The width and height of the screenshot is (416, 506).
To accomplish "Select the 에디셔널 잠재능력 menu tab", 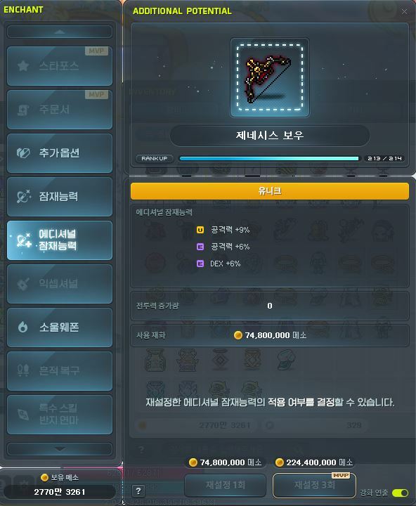I will pos(60,240).
